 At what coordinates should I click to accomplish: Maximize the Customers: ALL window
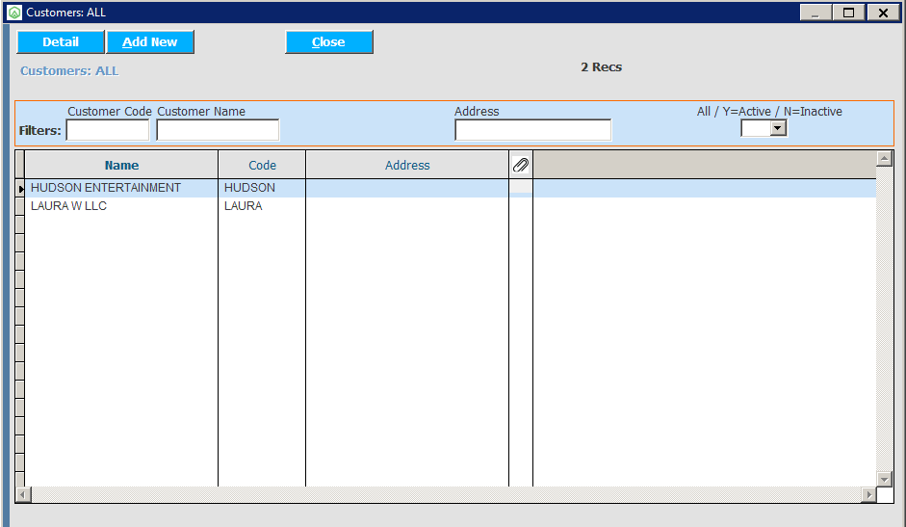point(849,13)
